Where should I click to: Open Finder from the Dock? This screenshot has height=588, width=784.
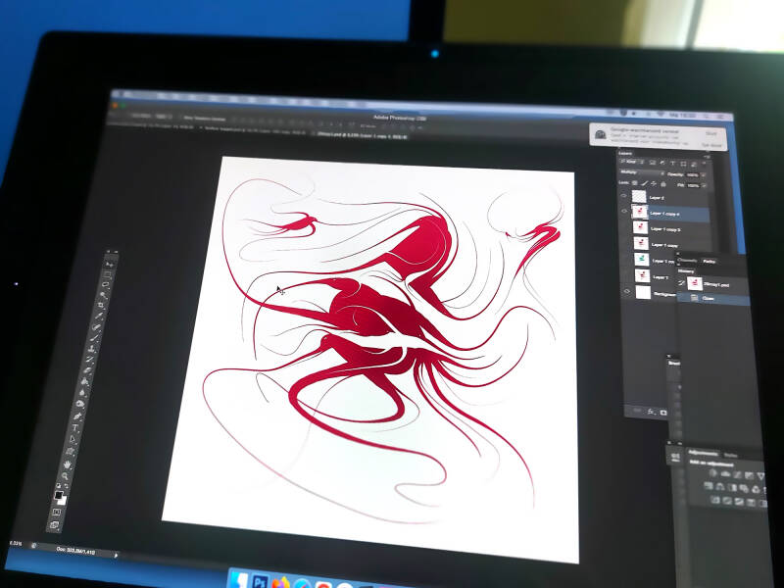click(x=239, y=580)
